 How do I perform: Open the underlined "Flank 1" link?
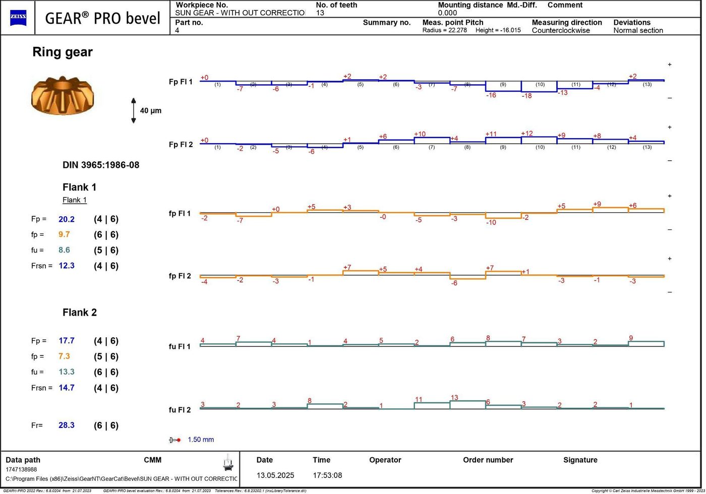[75, 200]
